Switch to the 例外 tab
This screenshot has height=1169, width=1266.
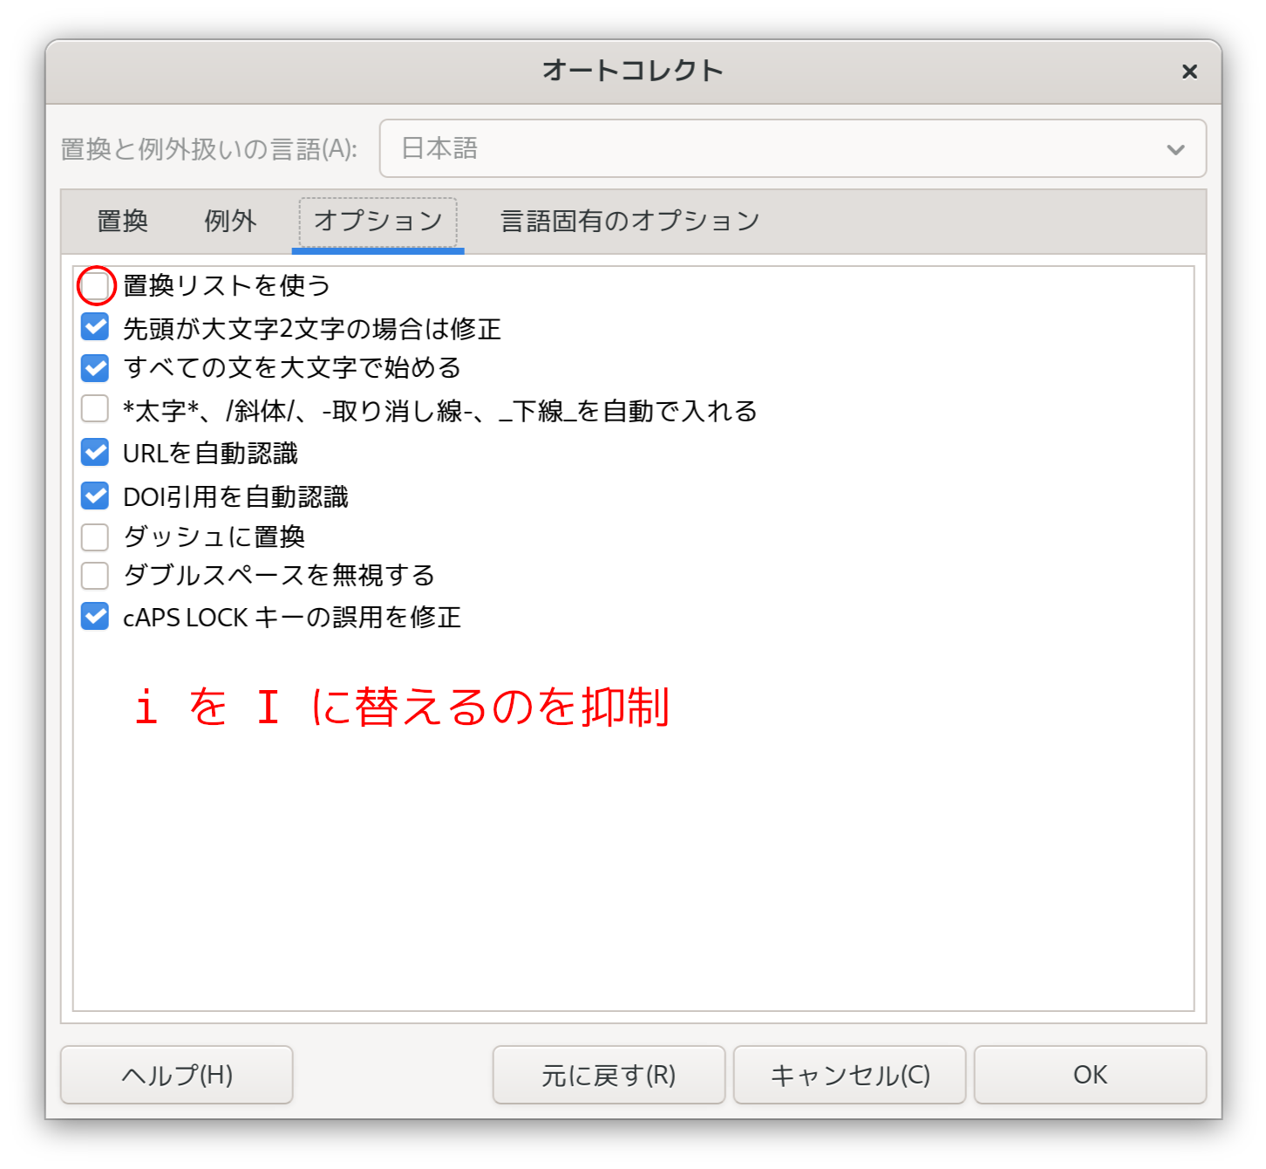[230, 222]
